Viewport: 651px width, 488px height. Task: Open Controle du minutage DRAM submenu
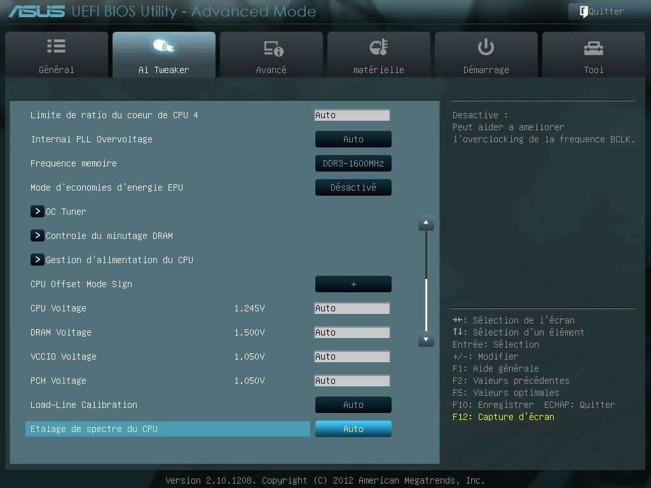(x=38, y=236)
